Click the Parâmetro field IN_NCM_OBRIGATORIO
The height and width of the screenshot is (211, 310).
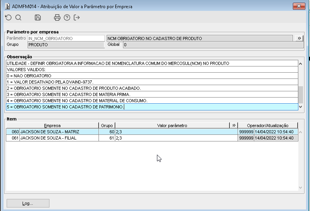click(x=66, y=38)
